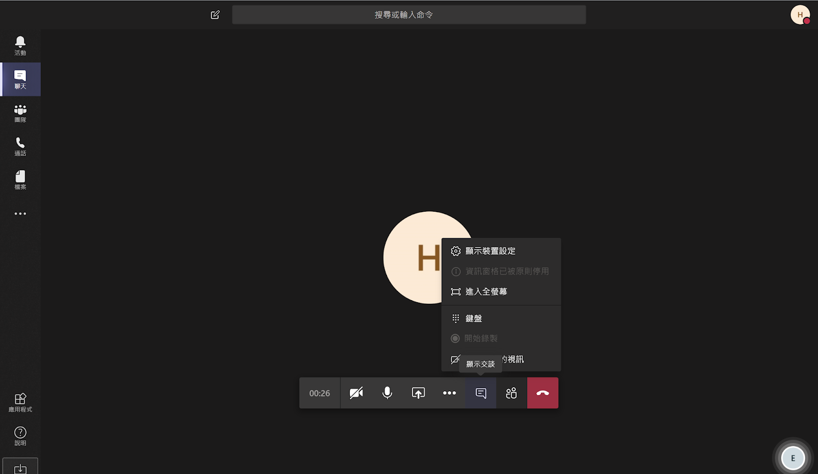Show more apps via sidebar ellipsis
The image size is (818, 474).
click(x=20, y=214)
